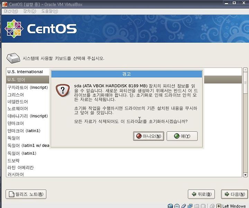Click the 경고 dialog title bar
Viewport: 249px width, 208px height.
pos(127,74)
